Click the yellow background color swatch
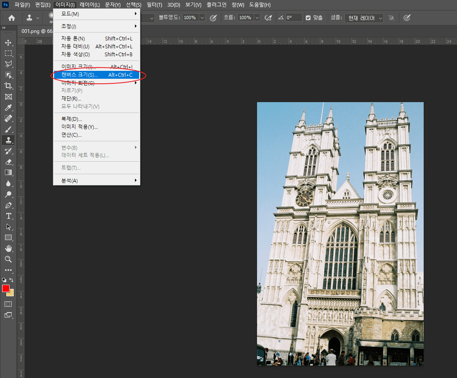Image resolution: width=457 pixels, height=378 pixels. 11,293
